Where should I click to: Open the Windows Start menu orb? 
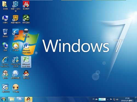click(x=4, y=99)
